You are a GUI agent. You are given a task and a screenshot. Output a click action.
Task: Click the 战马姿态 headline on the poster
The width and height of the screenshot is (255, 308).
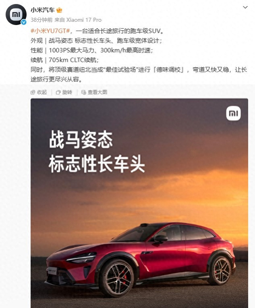81,139
